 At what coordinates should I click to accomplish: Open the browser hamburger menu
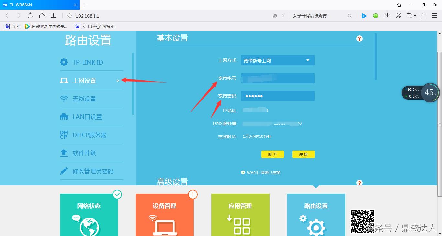(x=435, y=15)
